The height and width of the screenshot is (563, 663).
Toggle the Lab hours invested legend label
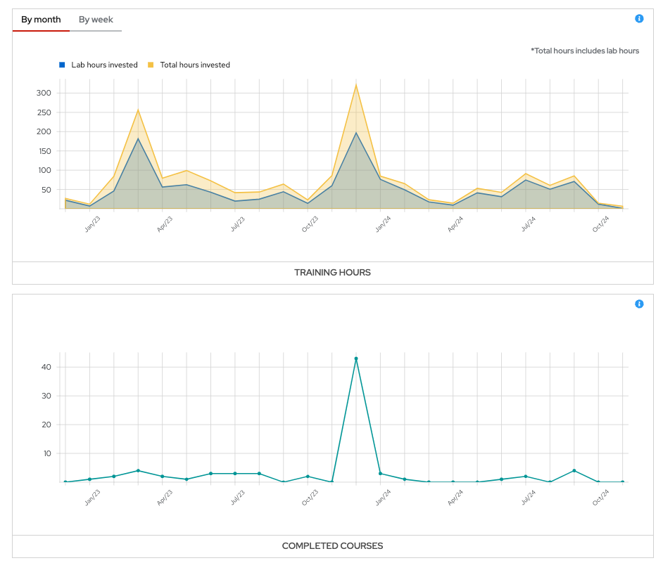pyautogui.click(x=104, y=65)
